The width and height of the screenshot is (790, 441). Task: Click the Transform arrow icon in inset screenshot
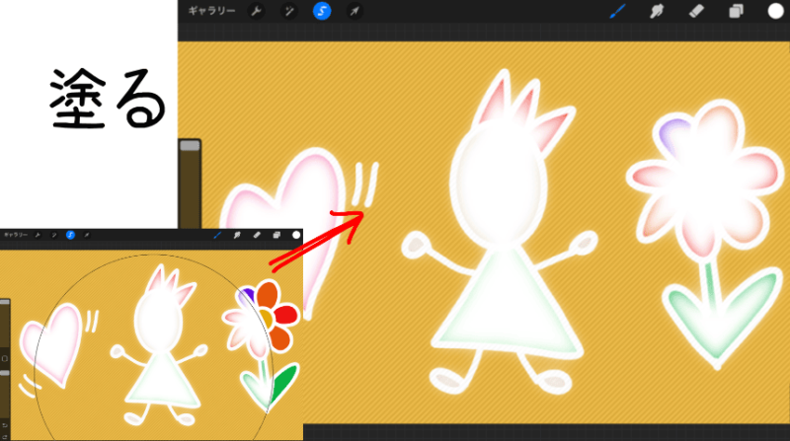tap(87, 235)
